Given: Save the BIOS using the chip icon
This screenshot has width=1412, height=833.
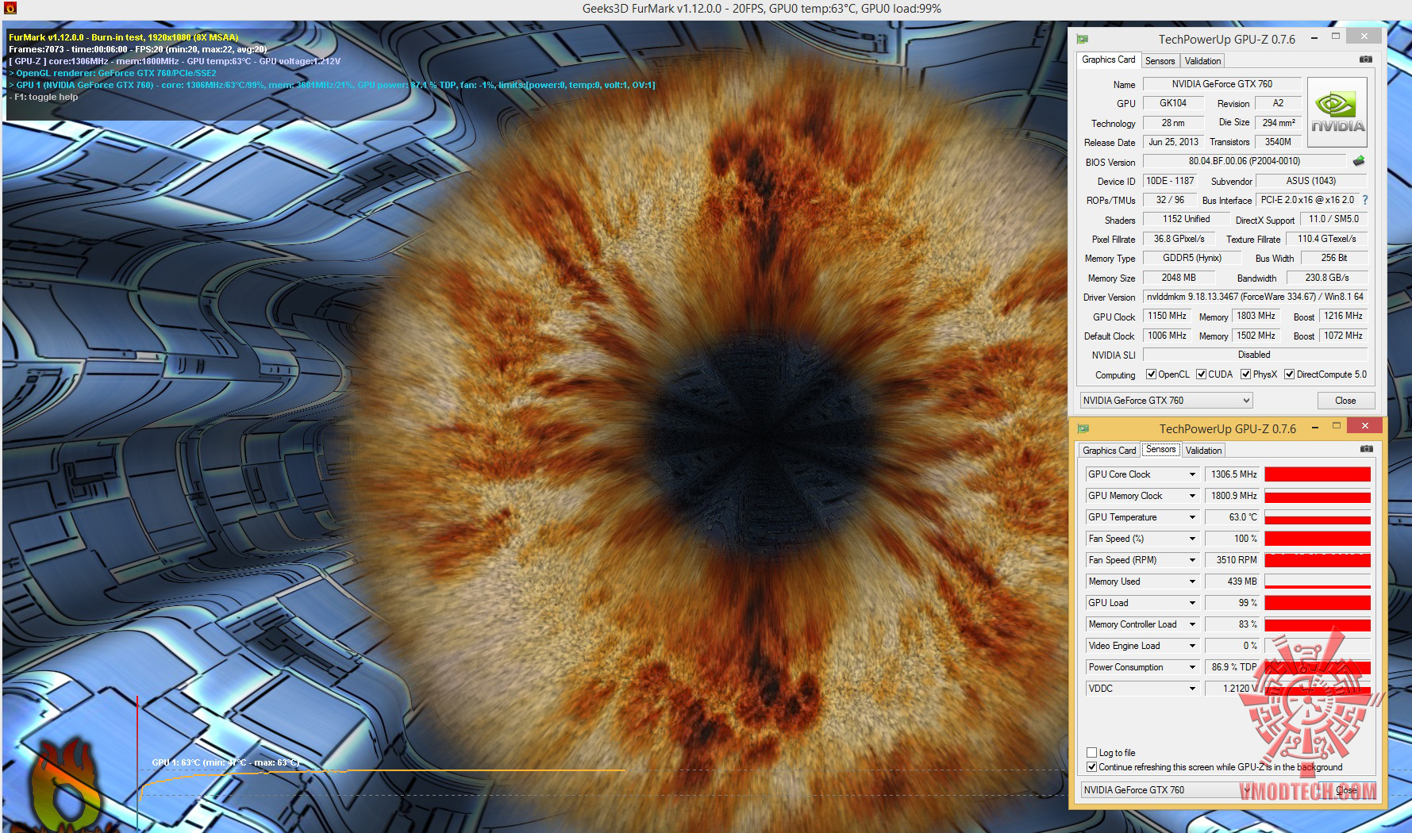Looking at the screenshot, I should 1359,161.
